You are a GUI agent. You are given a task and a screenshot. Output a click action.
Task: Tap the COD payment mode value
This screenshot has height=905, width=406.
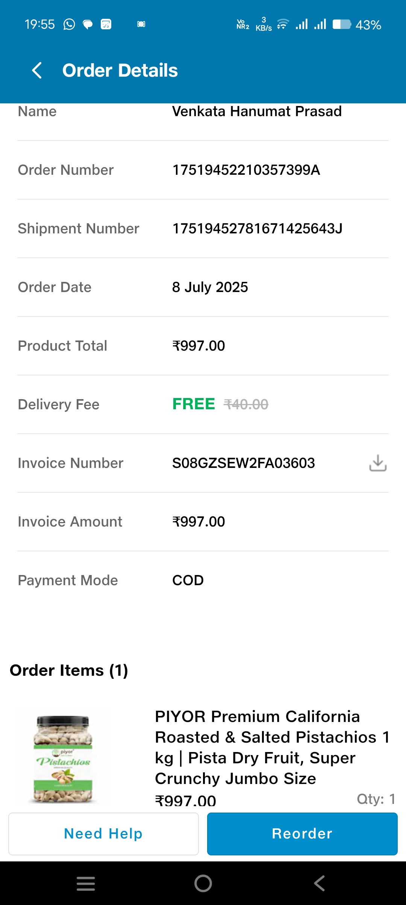(x=188, y=580)
